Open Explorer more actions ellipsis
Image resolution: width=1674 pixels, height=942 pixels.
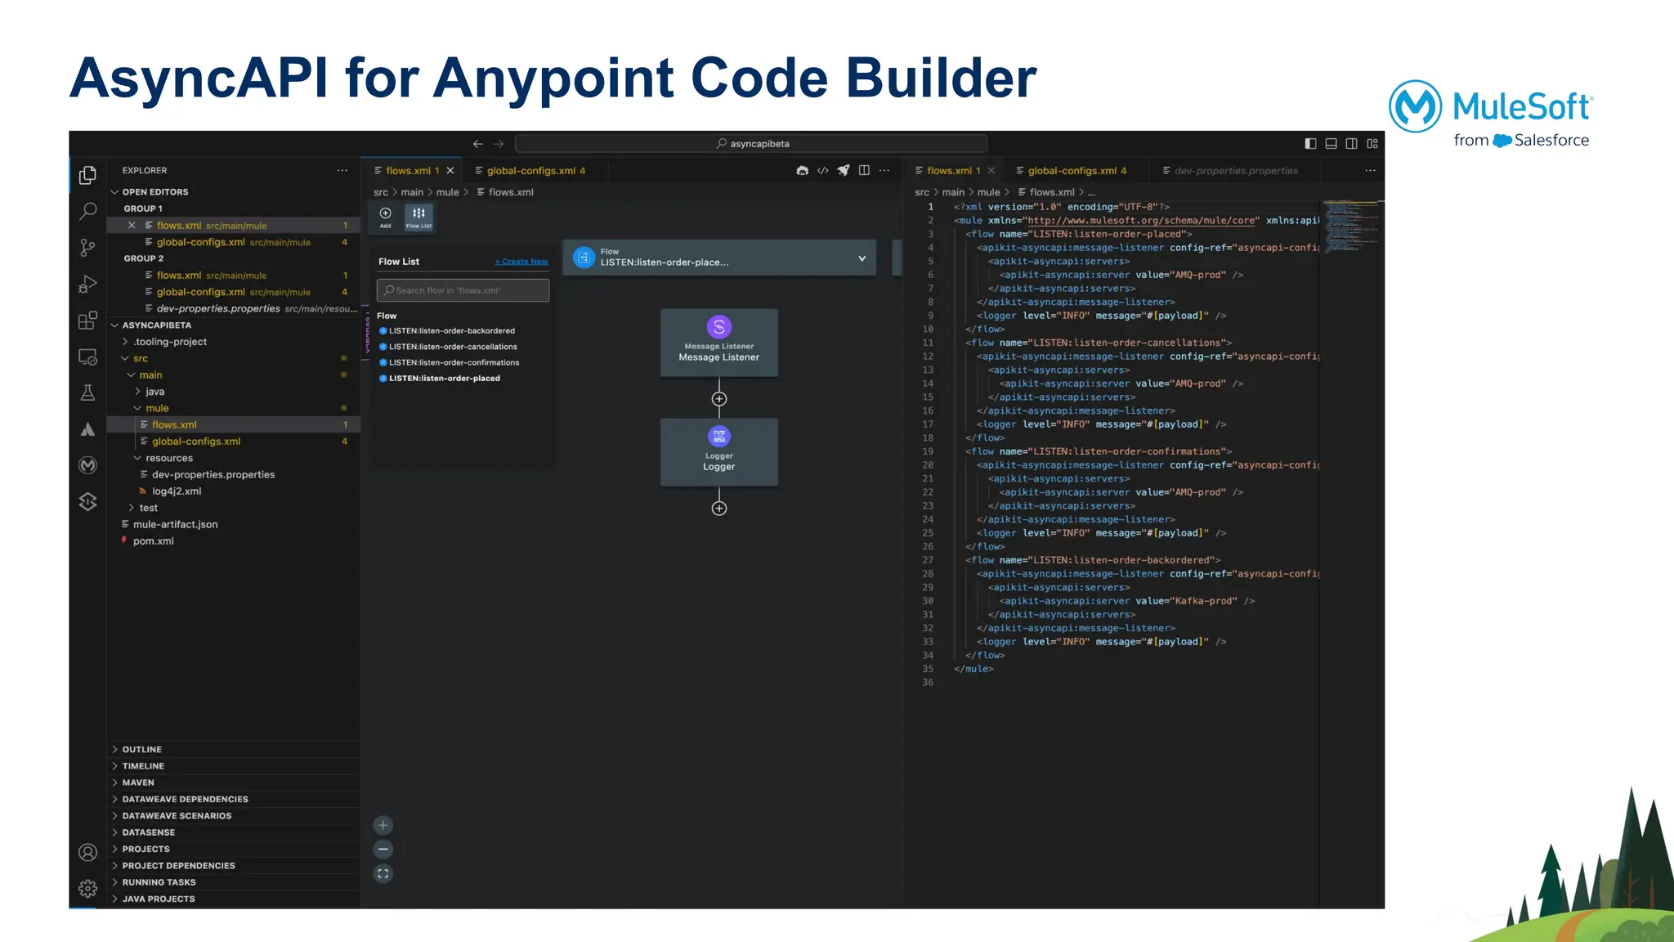pyautogui.click(x=342, y=171)
